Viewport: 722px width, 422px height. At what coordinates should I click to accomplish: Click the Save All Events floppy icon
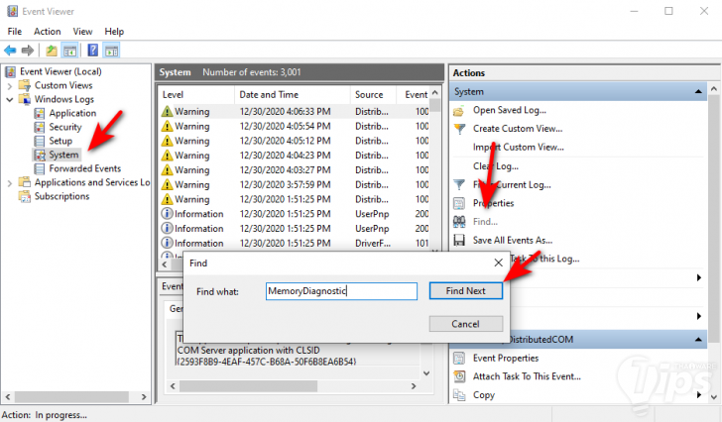pyautogui.click(x=459, y=240)
